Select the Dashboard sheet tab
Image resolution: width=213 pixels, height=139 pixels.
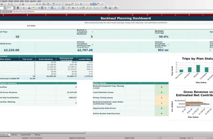(x=4, y=135)
